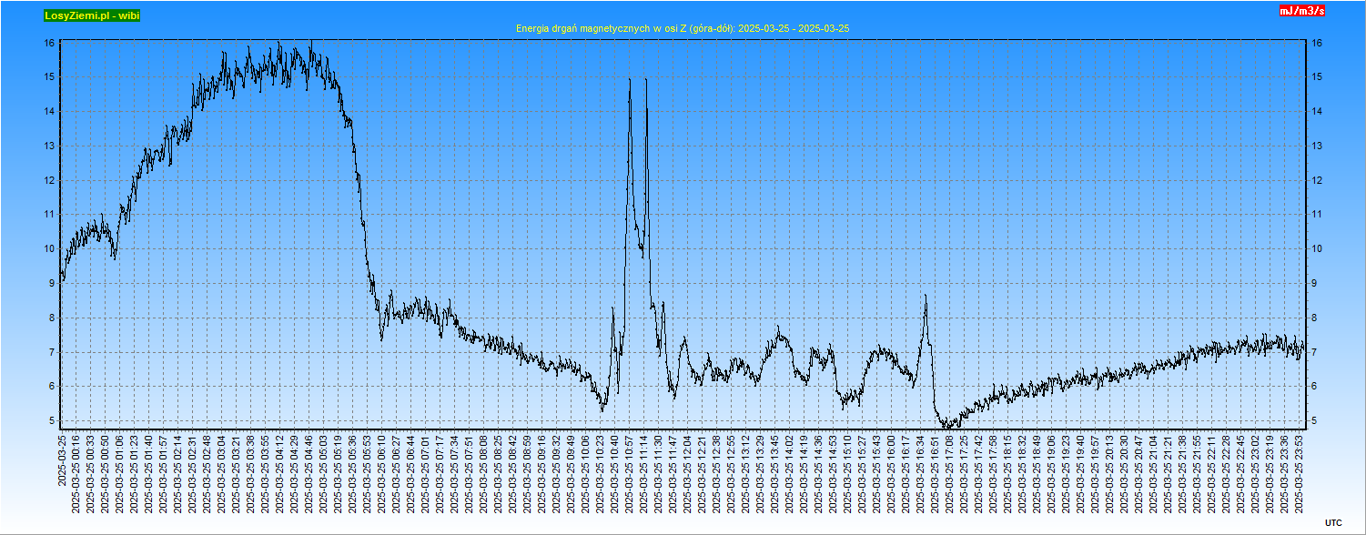Click the 8 value on left axis
The height and width of the screenshot is (535, 1366).
tap(53, 318)
